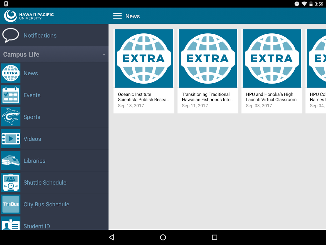The image size is (326, 245).
Task: Click the 'Sep 11, 2017' date text
Action: [x=195, y=106]
